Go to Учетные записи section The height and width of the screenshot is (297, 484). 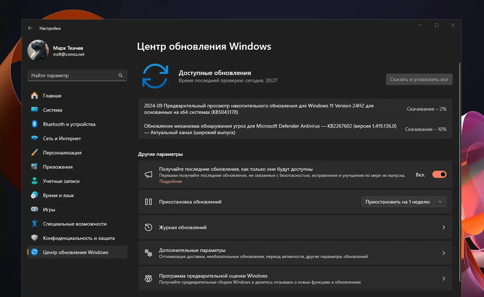[x=61, y=181]
